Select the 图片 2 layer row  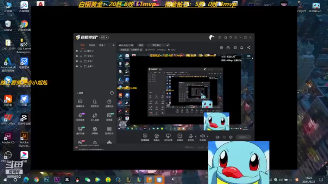(x=95, y=51)
